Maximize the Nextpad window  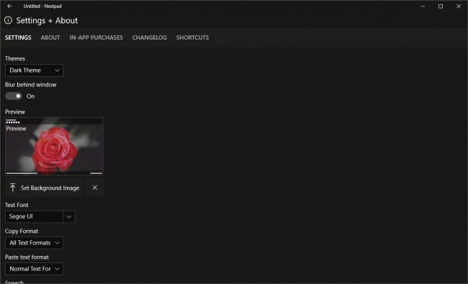pos(441,6)
